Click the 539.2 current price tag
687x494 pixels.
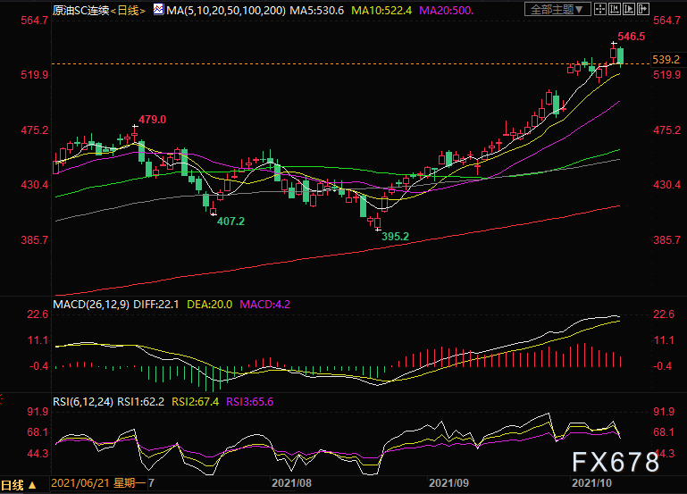pos(666,60)
